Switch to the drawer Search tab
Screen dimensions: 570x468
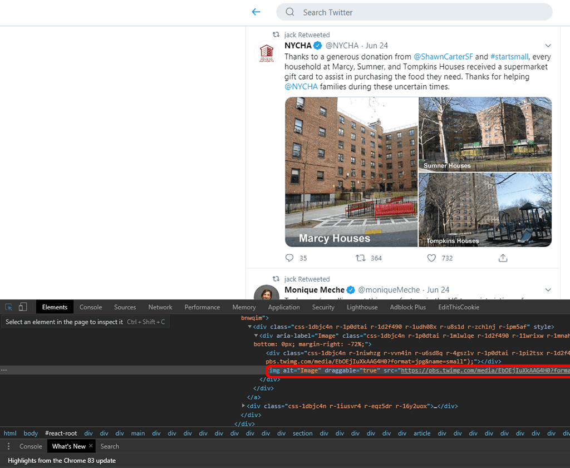pyautogui.click(x=110, y=446)
